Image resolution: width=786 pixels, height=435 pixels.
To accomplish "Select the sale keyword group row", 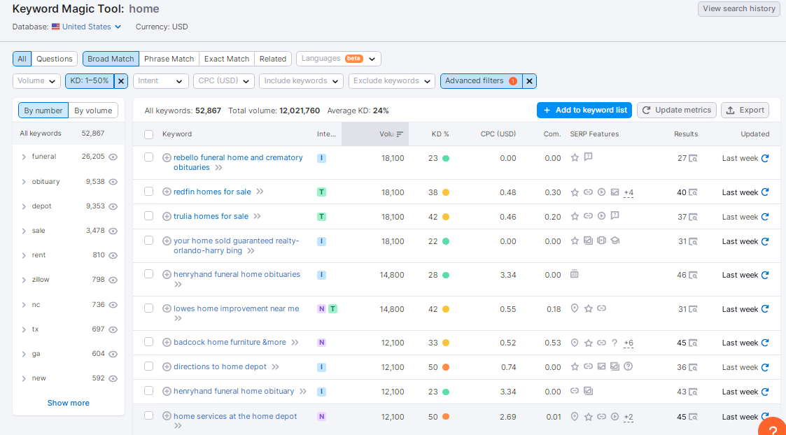I will (x=68, y=231).
